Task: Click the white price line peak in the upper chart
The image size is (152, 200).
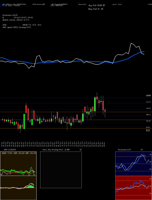Action: (x=131, y=43)
